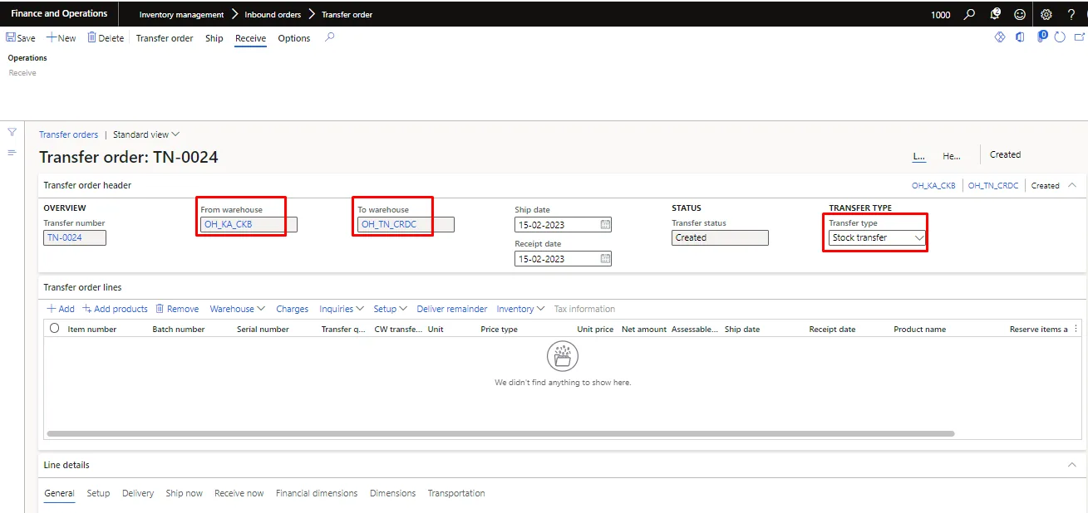Open document attachments icon with badge 0

tap(1041, 37)
